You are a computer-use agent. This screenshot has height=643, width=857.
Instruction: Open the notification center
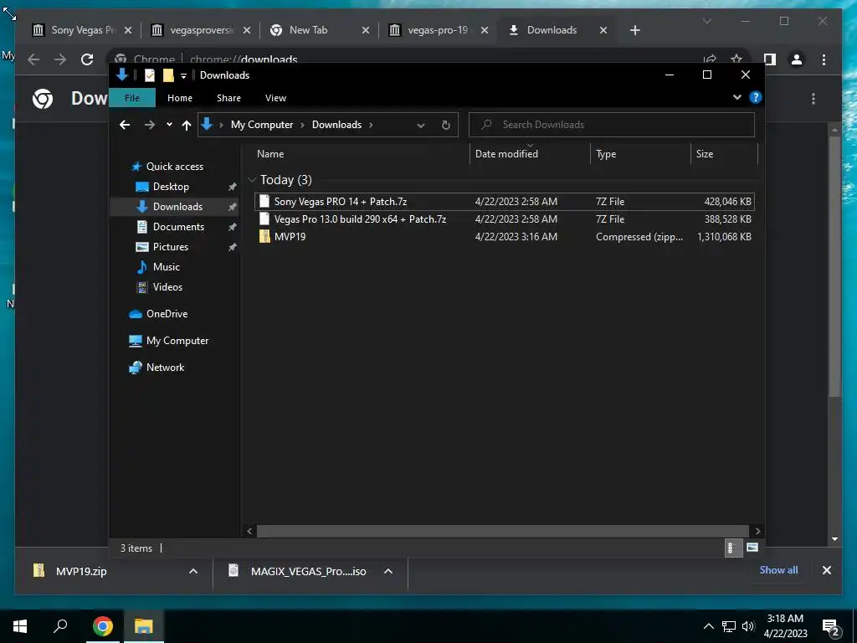click(x=831, y=626)
